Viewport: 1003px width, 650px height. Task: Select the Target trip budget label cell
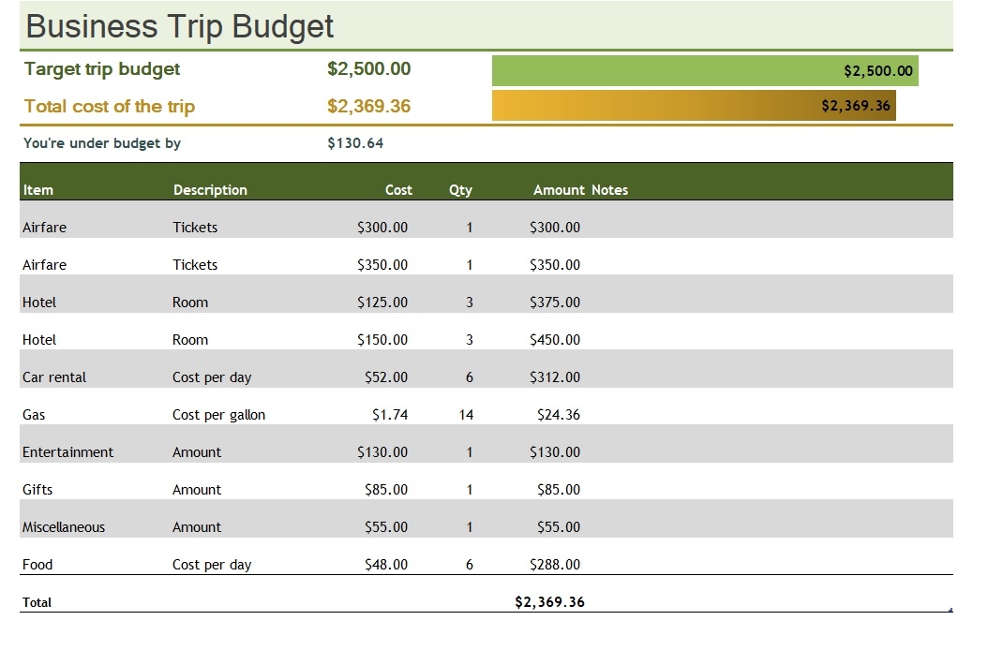[x=102, y=69]
